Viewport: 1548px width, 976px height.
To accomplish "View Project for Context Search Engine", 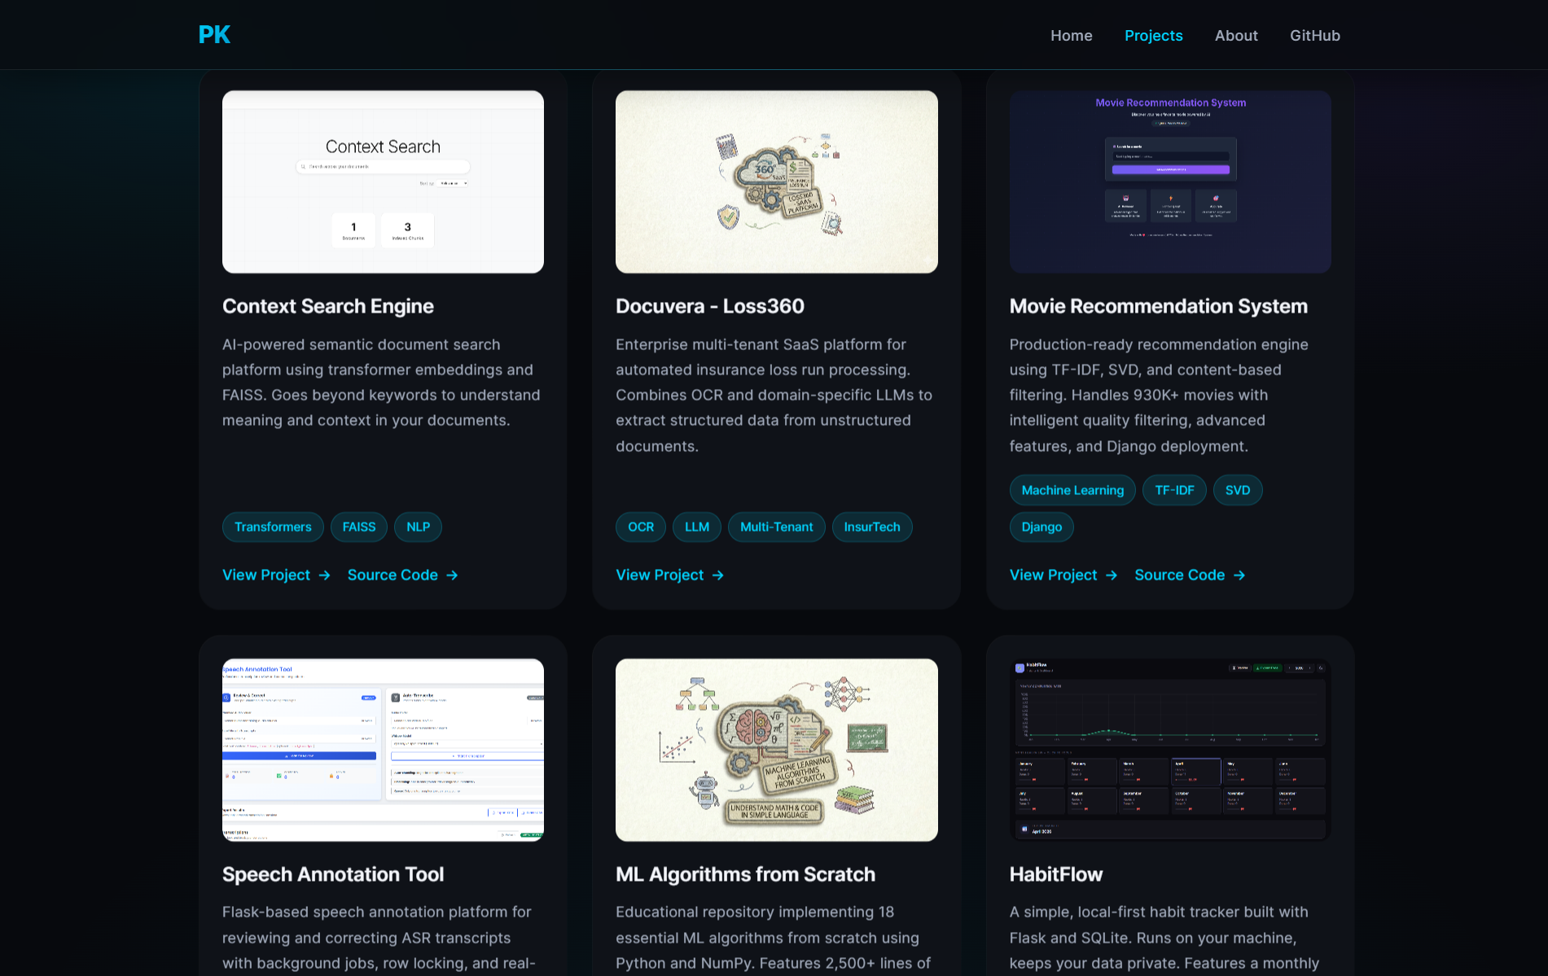I will [x=276, y=575].
